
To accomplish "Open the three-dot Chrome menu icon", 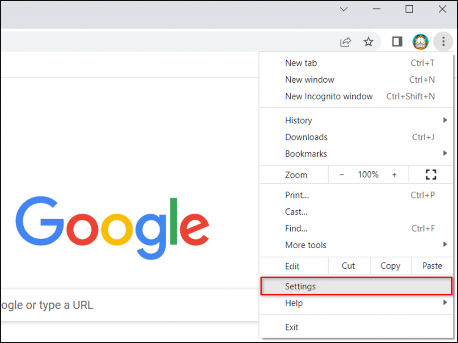I will click(443, 41).
